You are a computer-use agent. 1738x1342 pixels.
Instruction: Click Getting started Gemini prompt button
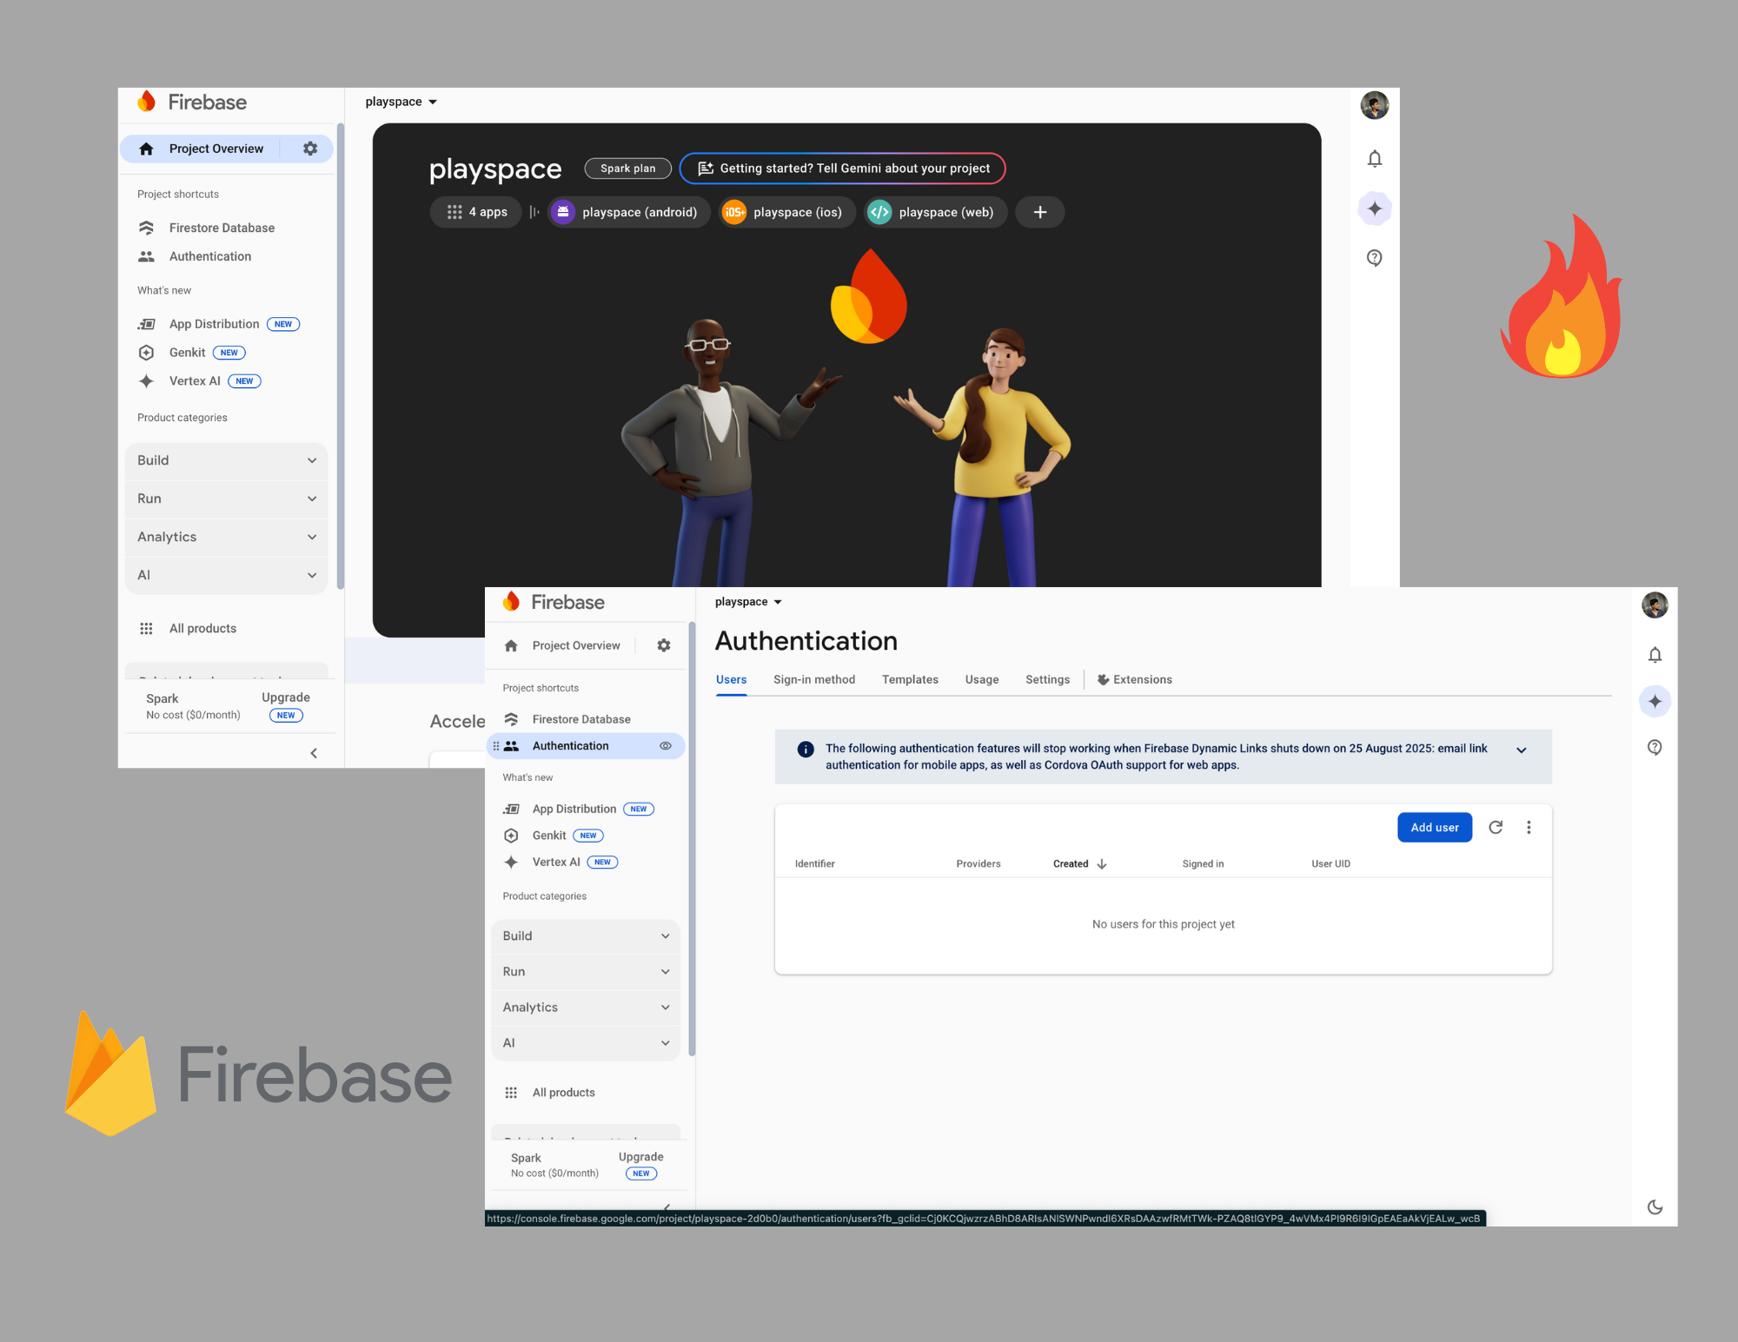click(x=842, y=169)
